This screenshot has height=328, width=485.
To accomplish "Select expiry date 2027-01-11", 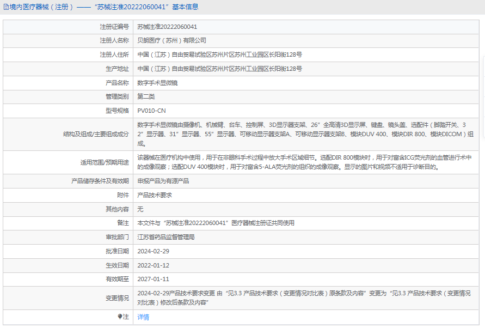I will coord(153,279).
